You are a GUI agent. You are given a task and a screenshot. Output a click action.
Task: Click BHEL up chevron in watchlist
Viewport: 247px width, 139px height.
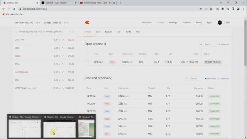(x=63, y=64)
